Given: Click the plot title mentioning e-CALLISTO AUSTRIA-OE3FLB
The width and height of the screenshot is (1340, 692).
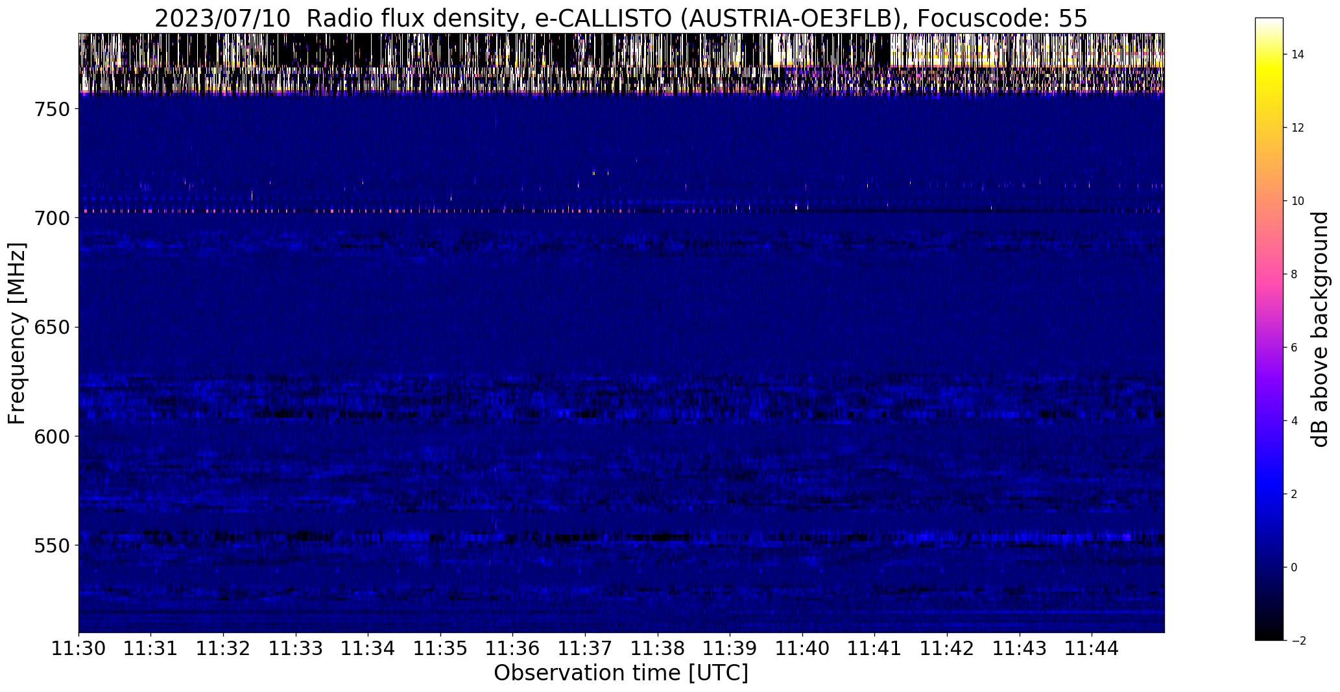Looking at the screenshot, I should pos(621,19).
